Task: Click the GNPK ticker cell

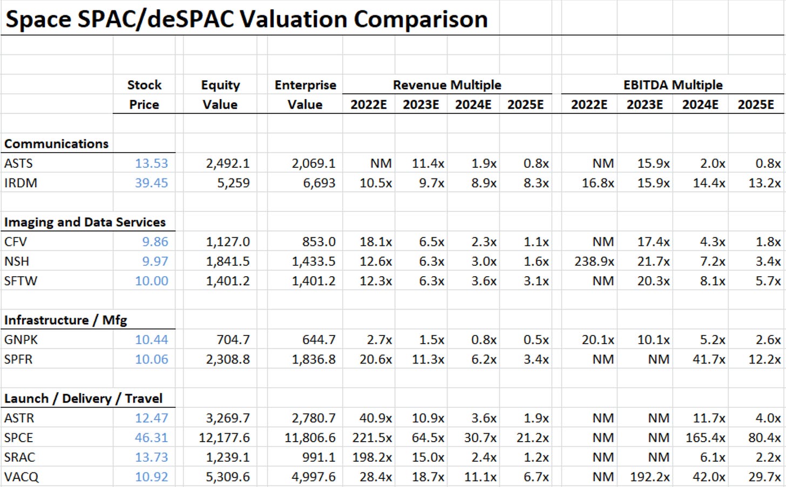Action: 21,340
